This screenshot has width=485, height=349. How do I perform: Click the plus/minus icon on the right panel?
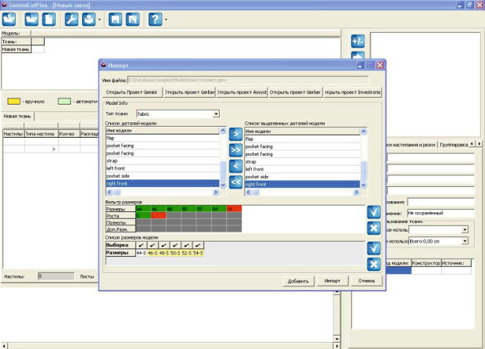tap(358, 41)
